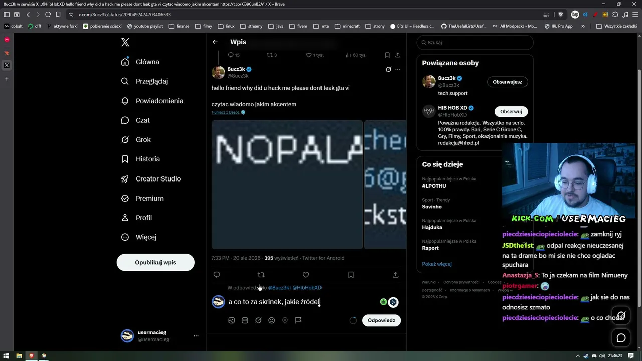This screenshot has width=642, height=361.
Task: Share the 8ucz3k post
Action: coord(396,275)
